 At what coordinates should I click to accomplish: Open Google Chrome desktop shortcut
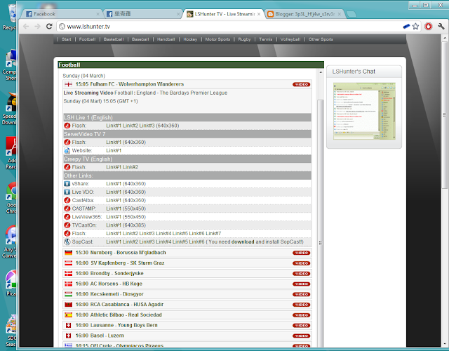click(11, 198)
